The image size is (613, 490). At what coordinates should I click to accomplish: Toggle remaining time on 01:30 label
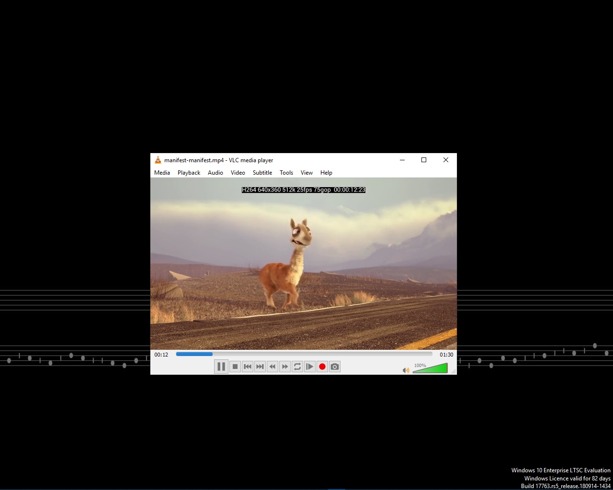(x=446, y=355)
